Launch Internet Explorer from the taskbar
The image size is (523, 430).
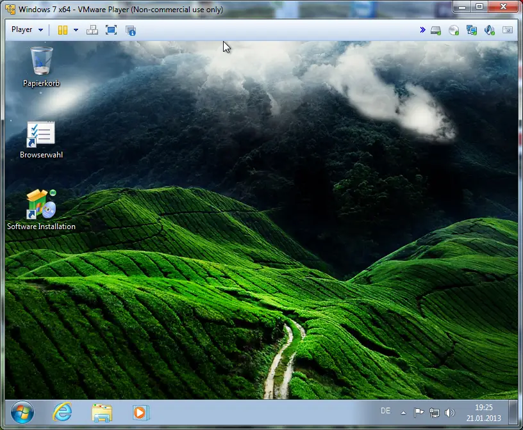(x=62, y=412)
